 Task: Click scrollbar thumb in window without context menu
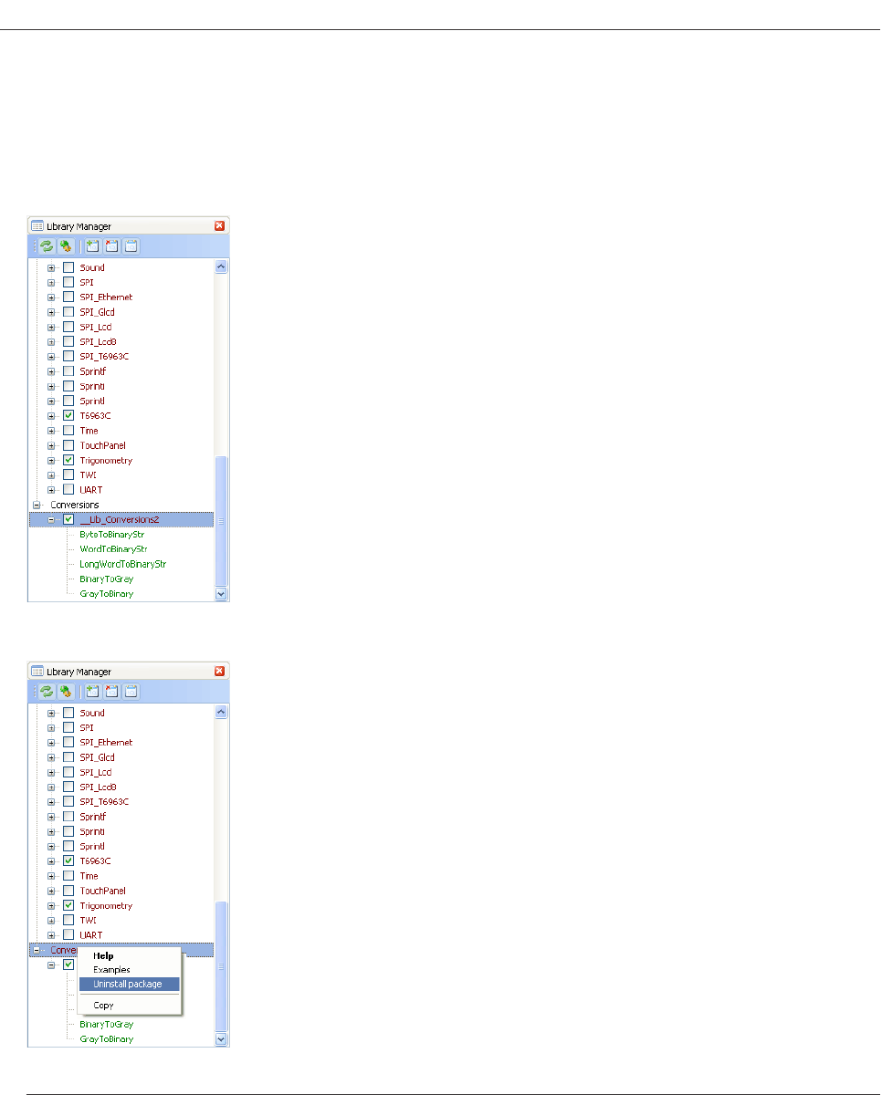(220, 520)
